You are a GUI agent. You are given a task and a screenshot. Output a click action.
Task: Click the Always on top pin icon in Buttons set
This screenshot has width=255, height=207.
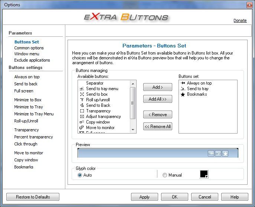(x=183, y=83)
